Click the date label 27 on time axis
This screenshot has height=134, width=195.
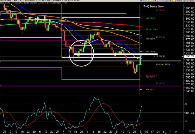coord(58,132)
